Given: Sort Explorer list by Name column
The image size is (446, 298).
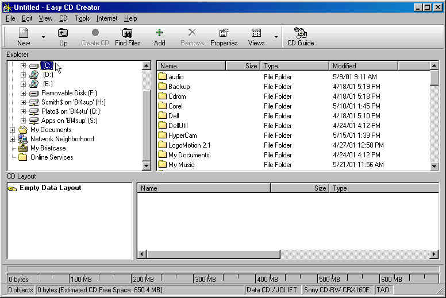Looking at the screenshot, I should [191, 66].
